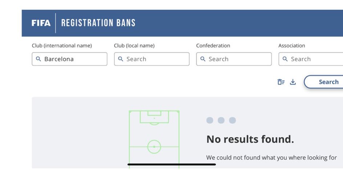Viewport: 343px width, 170px height.
Task: Click the Confederation label
Action: [213, 46]
